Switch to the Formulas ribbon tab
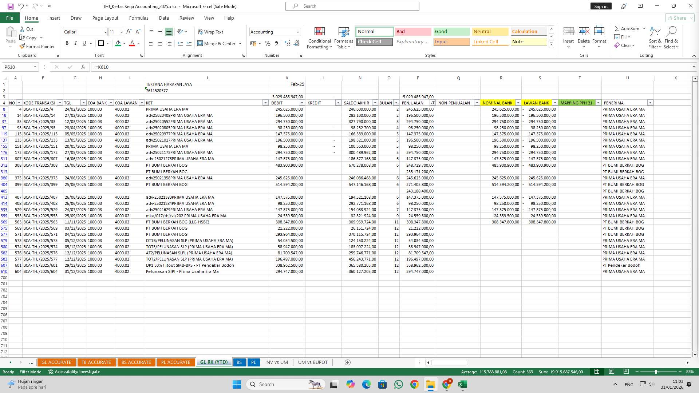This screenshot has height=393, width=699. coord(139,18)
